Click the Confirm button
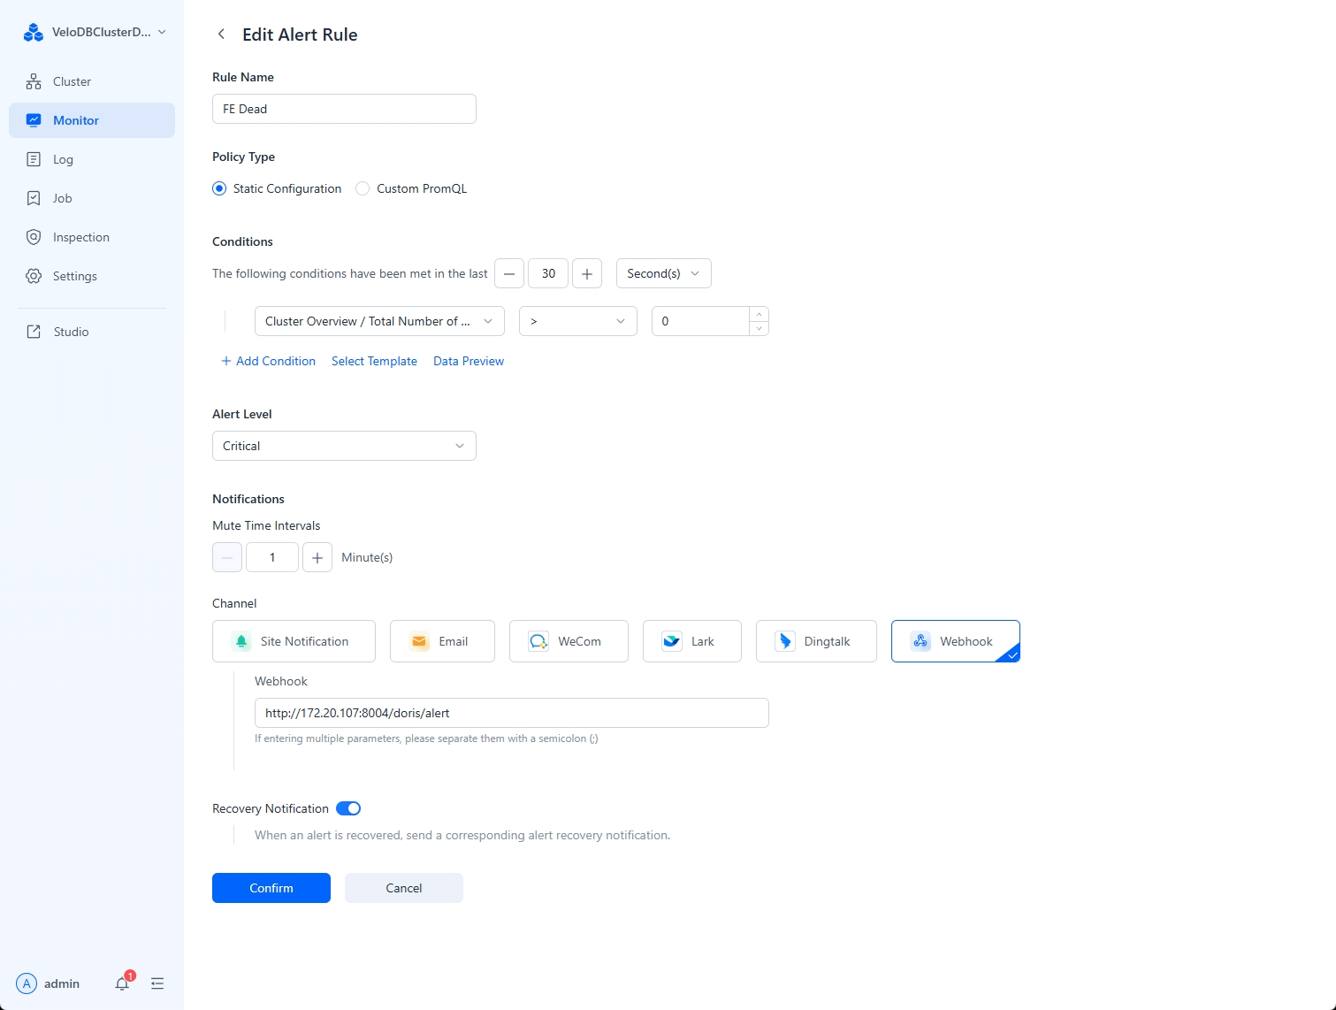 coord(271,888)
